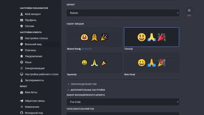Click the Пользовательский CSS text area
204x115 pixels.
point(123,114)
